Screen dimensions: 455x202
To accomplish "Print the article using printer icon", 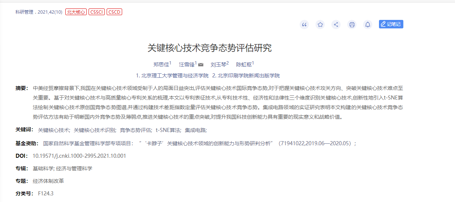I will click(x=352, y=25).
